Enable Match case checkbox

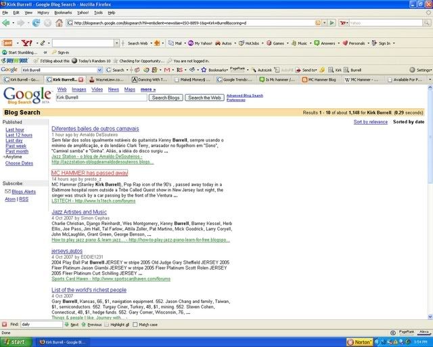[135, 325]
